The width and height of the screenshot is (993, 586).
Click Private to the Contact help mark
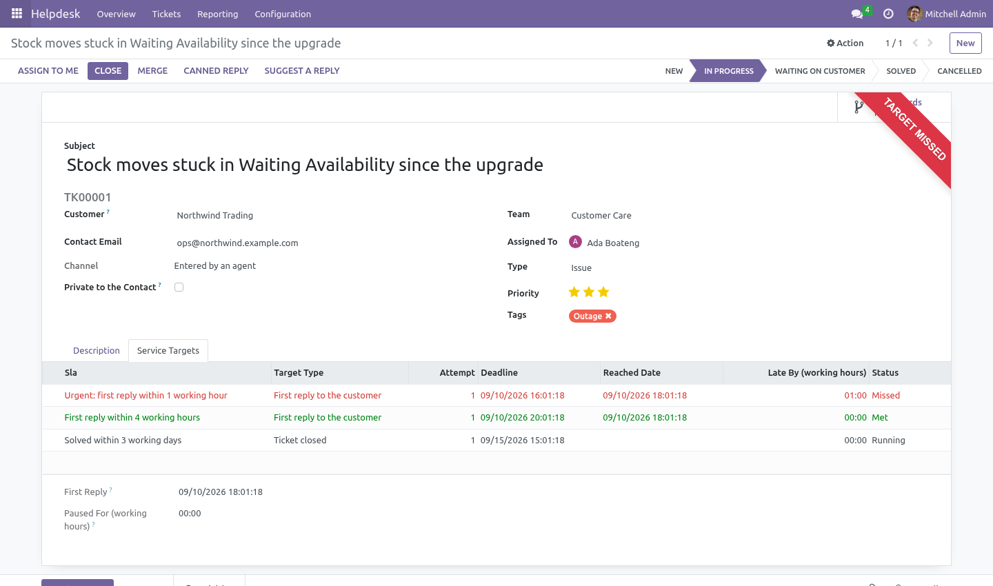(x=160, y=285)
